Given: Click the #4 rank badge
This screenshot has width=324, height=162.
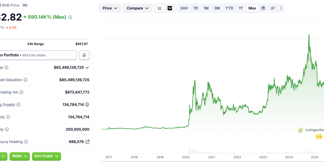Looking at the screenshot, I should coord(25,5).
